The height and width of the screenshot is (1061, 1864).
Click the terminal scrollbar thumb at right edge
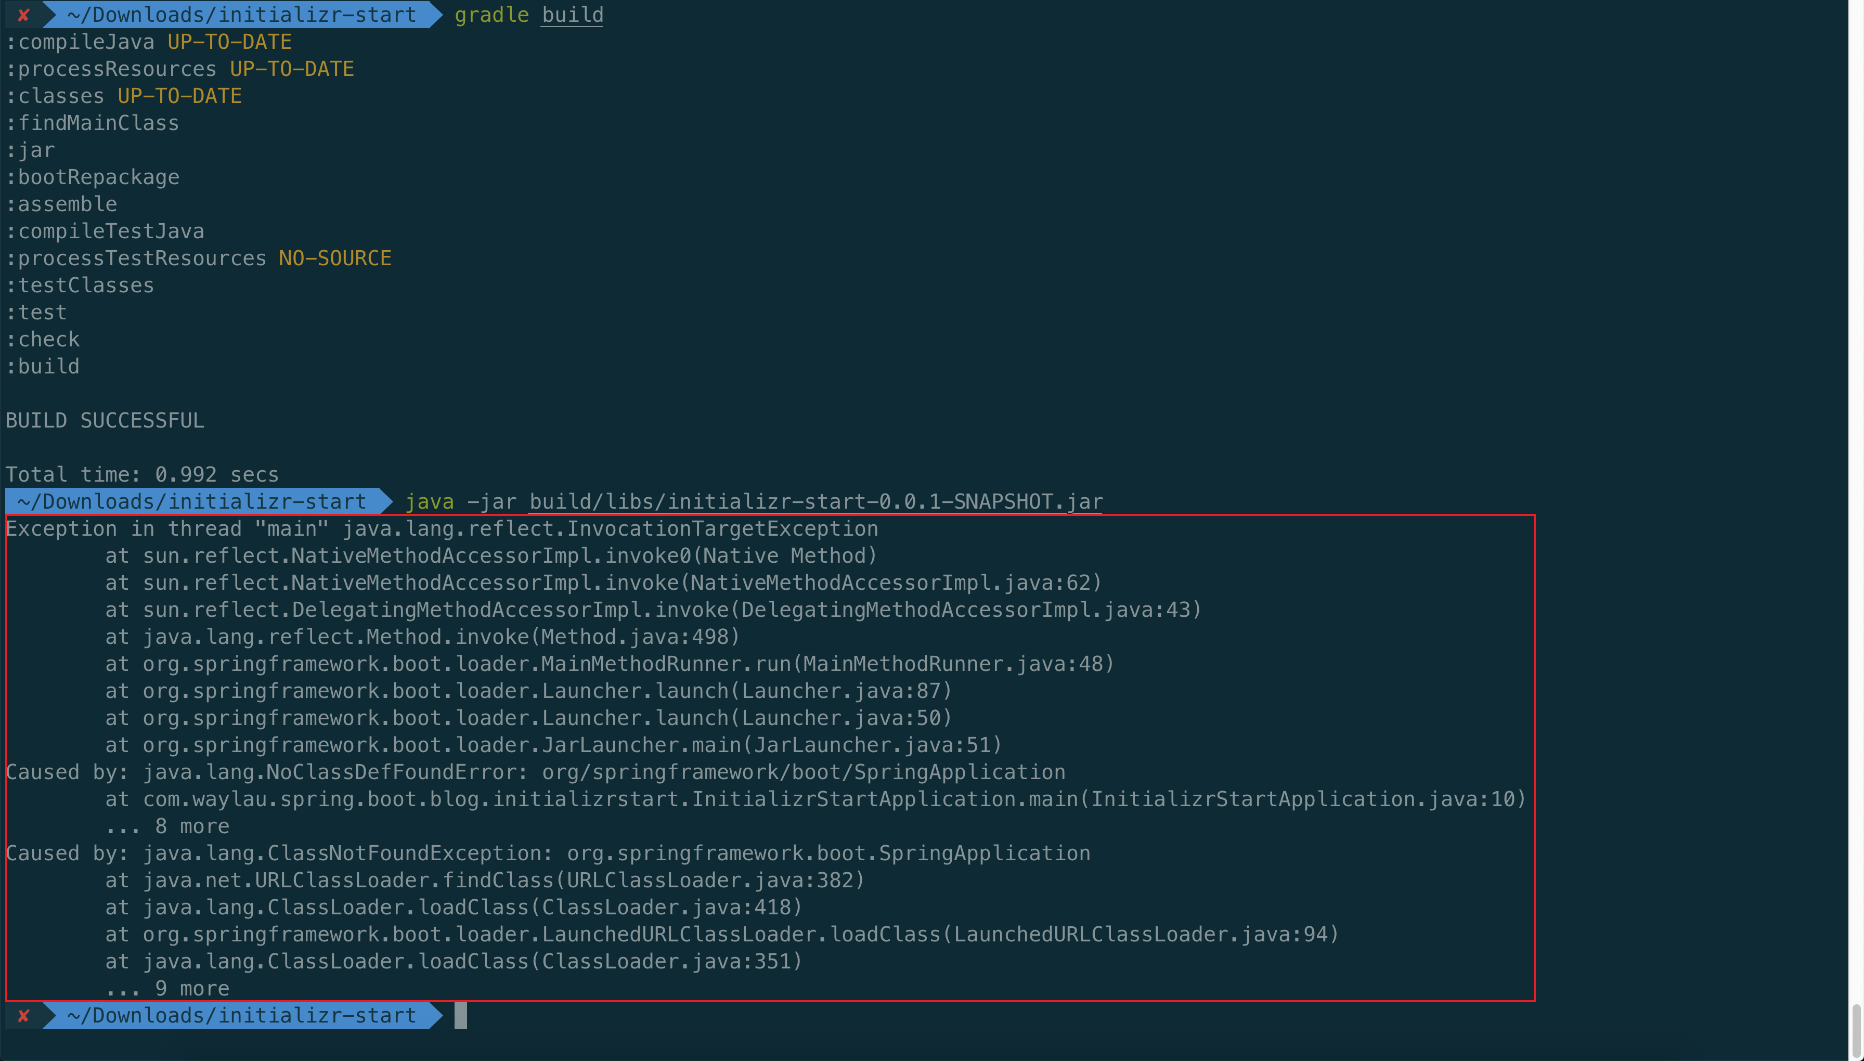click(1856, 1031)
